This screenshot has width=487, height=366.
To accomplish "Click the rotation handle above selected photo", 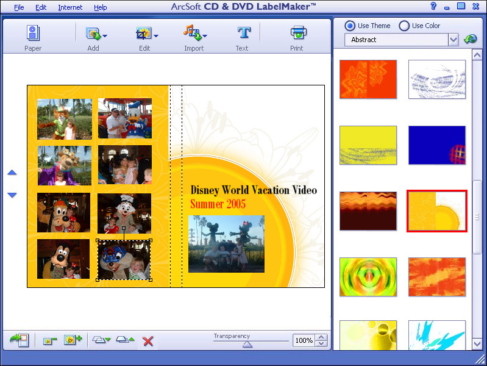I will (124, 228).
